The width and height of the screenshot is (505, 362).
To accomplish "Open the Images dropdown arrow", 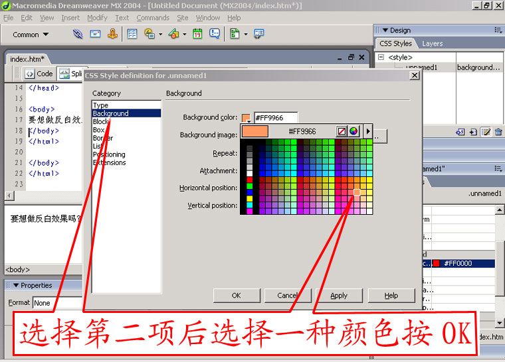I will point(160,34).
